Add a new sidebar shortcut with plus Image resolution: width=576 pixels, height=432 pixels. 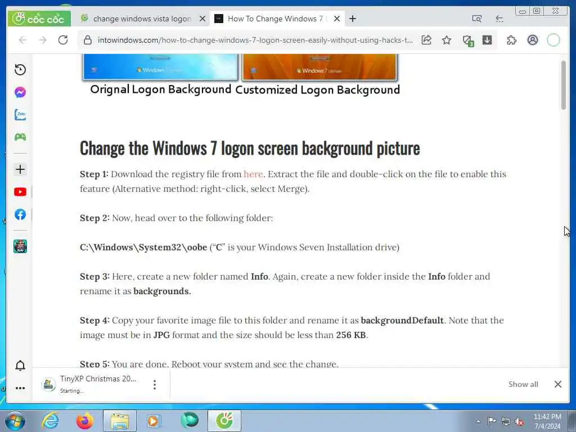[20, 169]
